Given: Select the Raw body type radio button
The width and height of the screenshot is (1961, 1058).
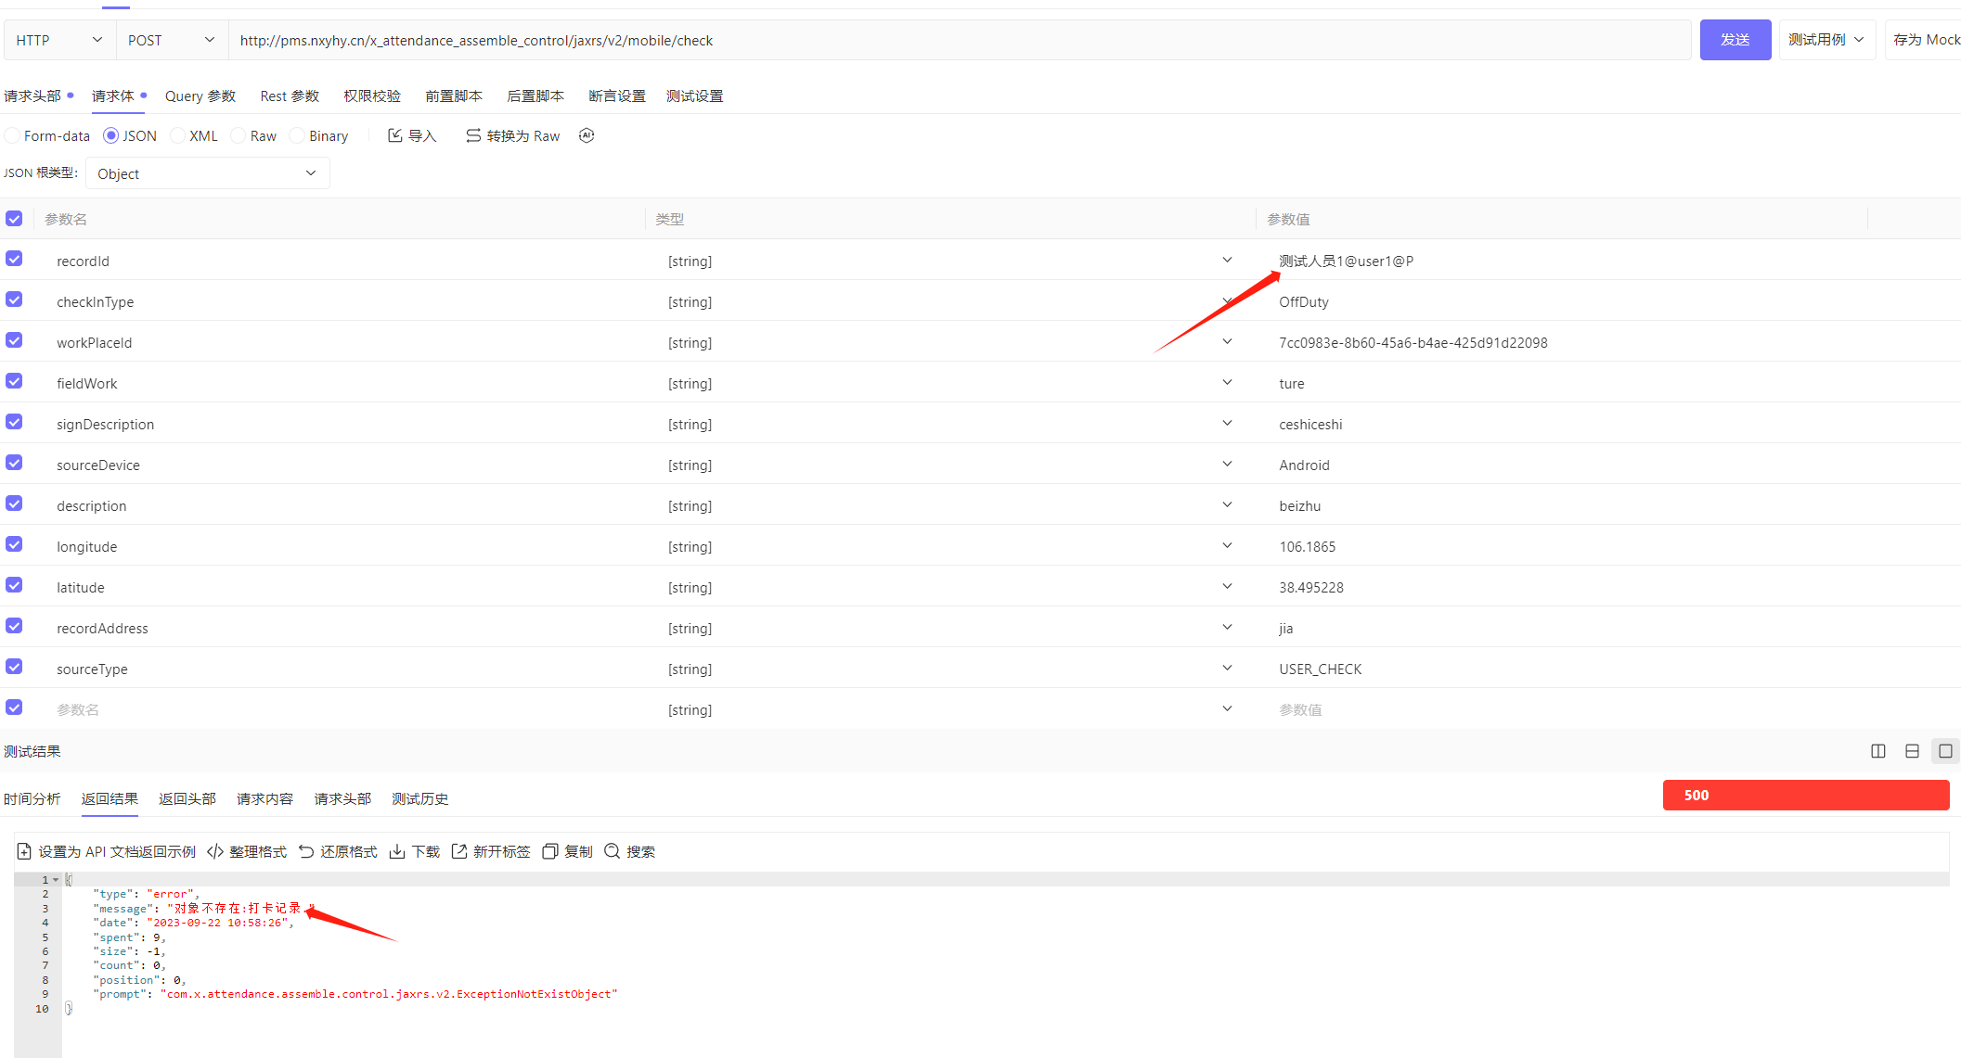Looking at the screenshot, I should tap(239, 135).
